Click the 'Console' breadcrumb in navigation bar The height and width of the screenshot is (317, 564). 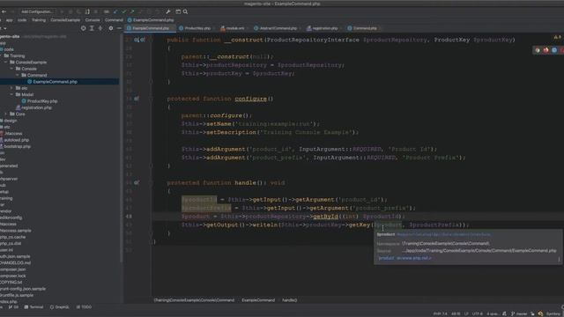coord(93,20)
